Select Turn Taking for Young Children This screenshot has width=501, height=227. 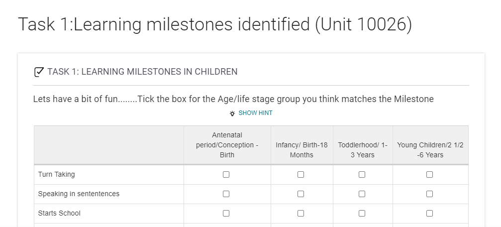(x=430, y=175)
